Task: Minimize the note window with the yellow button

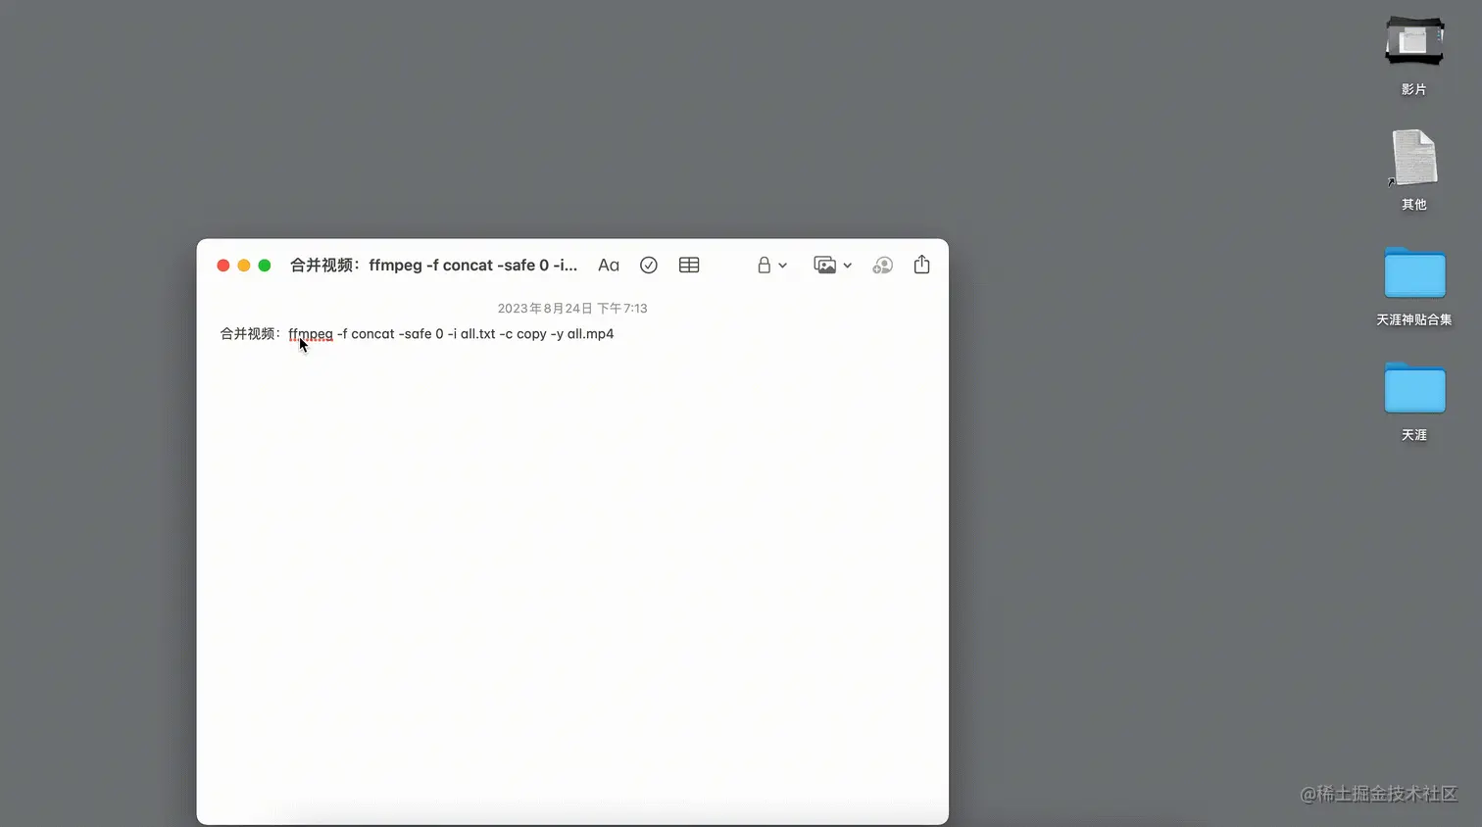Action: 244,266
